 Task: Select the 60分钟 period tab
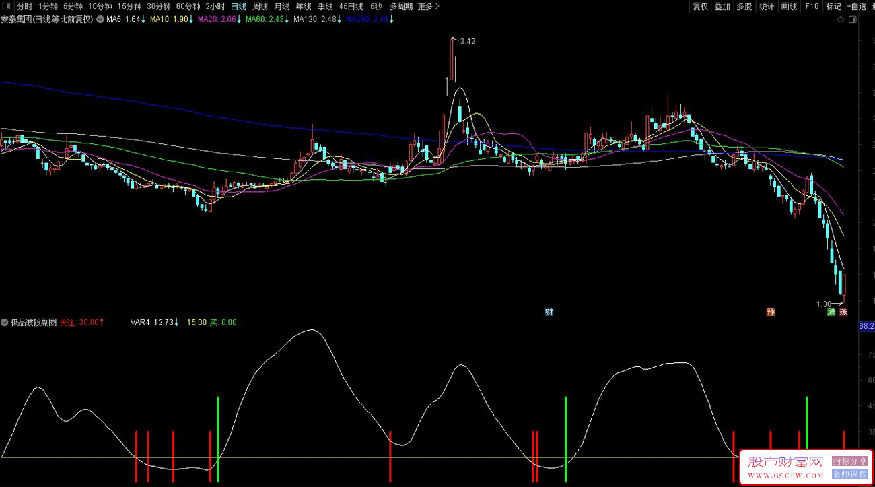coord(188,7)
